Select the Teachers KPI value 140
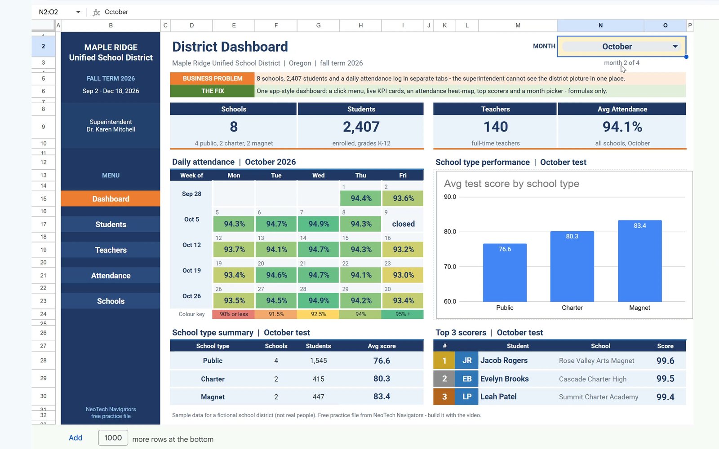The width and height of the screenshot is (719, 449). click(496, 127)
